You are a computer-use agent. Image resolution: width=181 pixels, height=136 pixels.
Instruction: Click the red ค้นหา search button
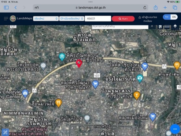point(123,19)
